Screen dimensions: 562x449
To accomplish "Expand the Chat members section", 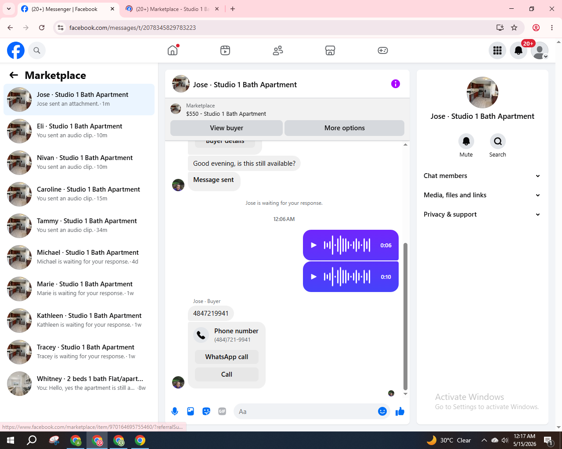I will pyautogui.click(x=482, y=176).
